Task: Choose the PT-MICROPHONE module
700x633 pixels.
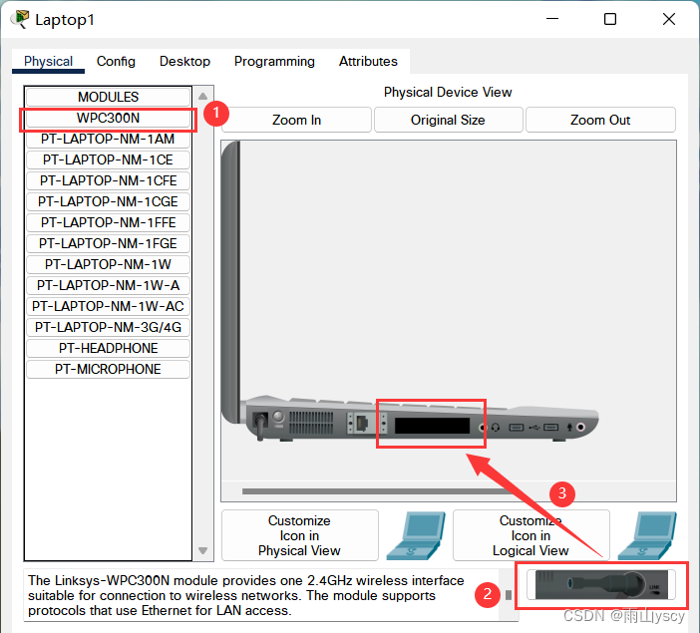Action: (108, 370)
